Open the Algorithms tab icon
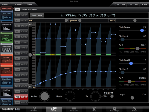Viewport: 149px width, 112px height. tap(34, 109)
